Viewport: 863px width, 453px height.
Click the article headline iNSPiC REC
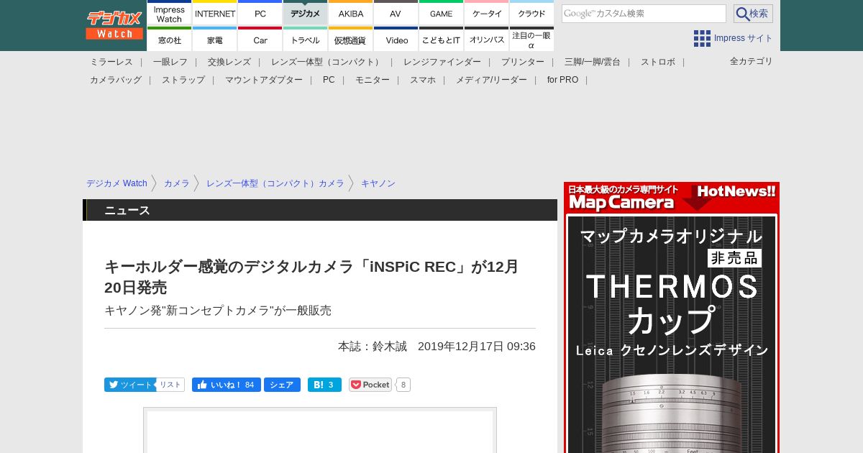(x=311, y=277)
